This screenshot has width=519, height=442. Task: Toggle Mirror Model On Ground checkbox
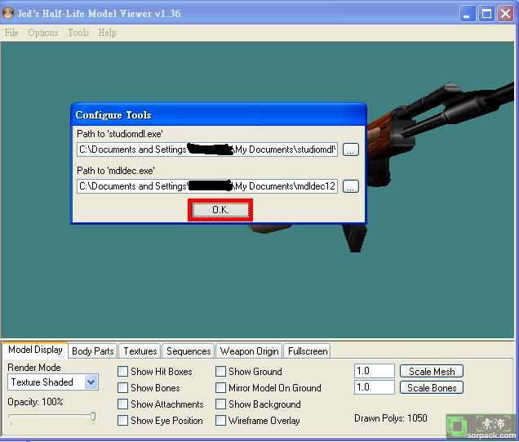[x=221, y=387]
